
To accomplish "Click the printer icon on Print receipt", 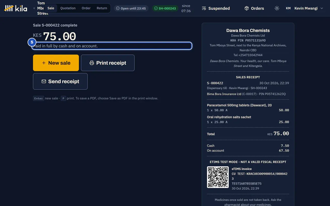I will pyautogui.click(x=92, y=63).
